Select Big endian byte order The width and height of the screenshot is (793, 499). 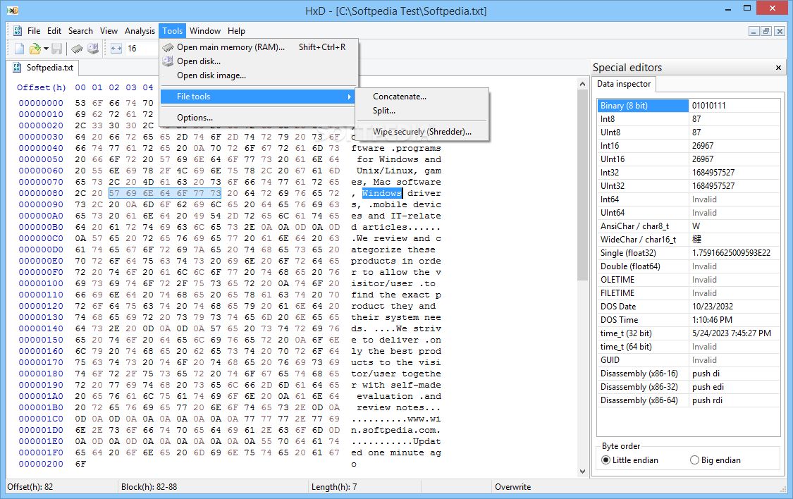point(715,460)
